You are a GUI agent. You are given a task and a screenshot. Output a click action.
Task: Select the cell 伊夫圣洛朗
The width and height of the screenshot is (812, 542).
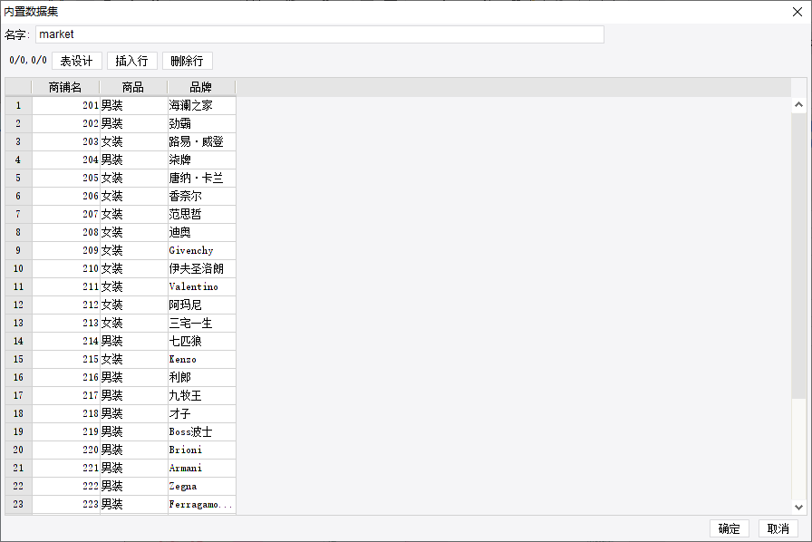pos(202,269)
